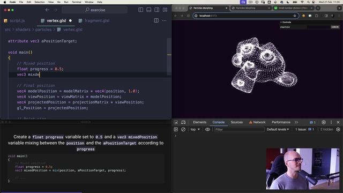Click the browser forward arrow
This screenshot has width=343, height=193.
click(182, 16)
